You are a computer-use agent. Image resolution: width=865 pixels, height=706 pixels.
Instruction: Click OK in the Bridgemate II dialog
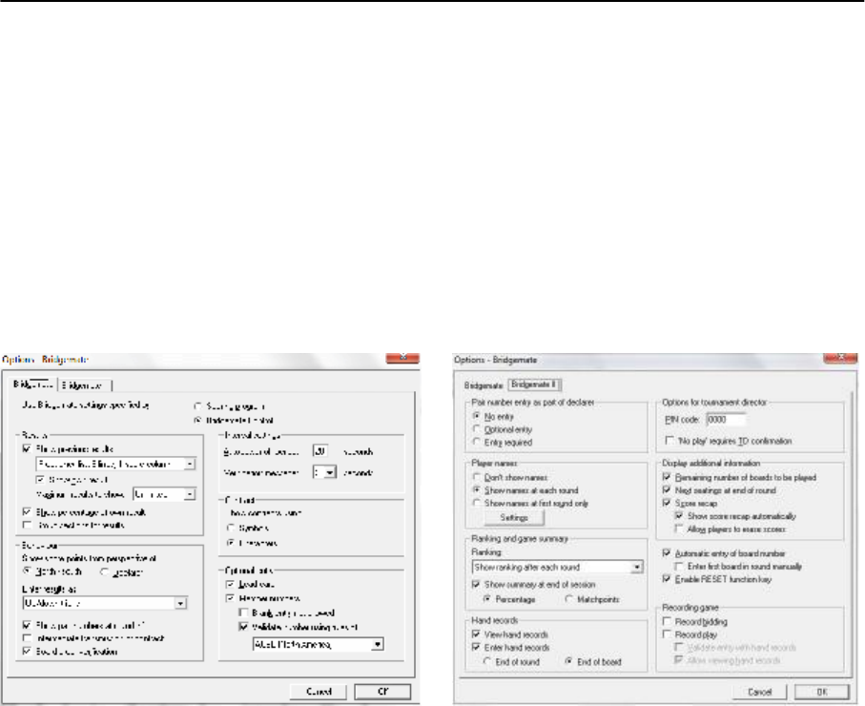(822, 692)
